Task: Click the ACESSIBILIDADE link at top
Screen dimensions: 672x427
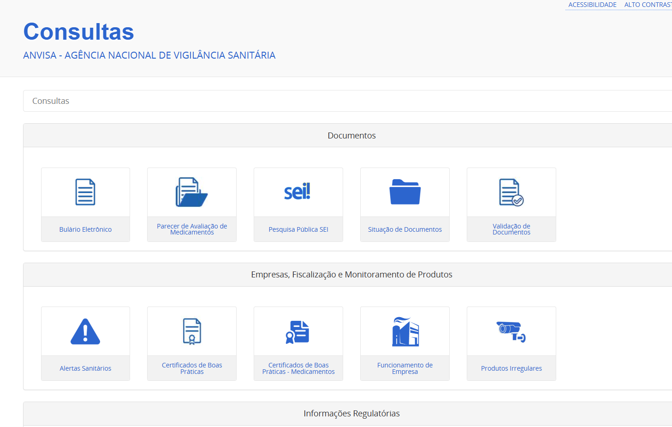Action: [x=592, y=5]
